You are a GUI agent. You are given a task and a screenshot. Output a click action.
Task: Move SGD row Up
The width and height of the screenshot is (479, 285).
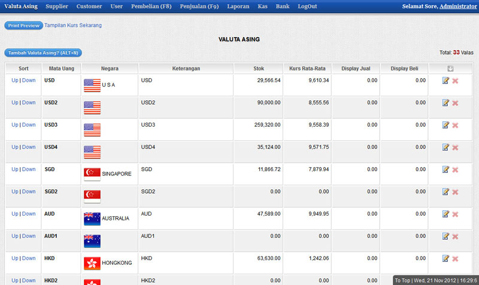tap(15, 169)
